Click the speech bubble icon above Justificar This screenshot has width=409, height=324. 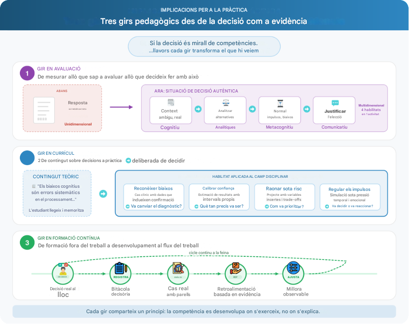pos(335,103)
